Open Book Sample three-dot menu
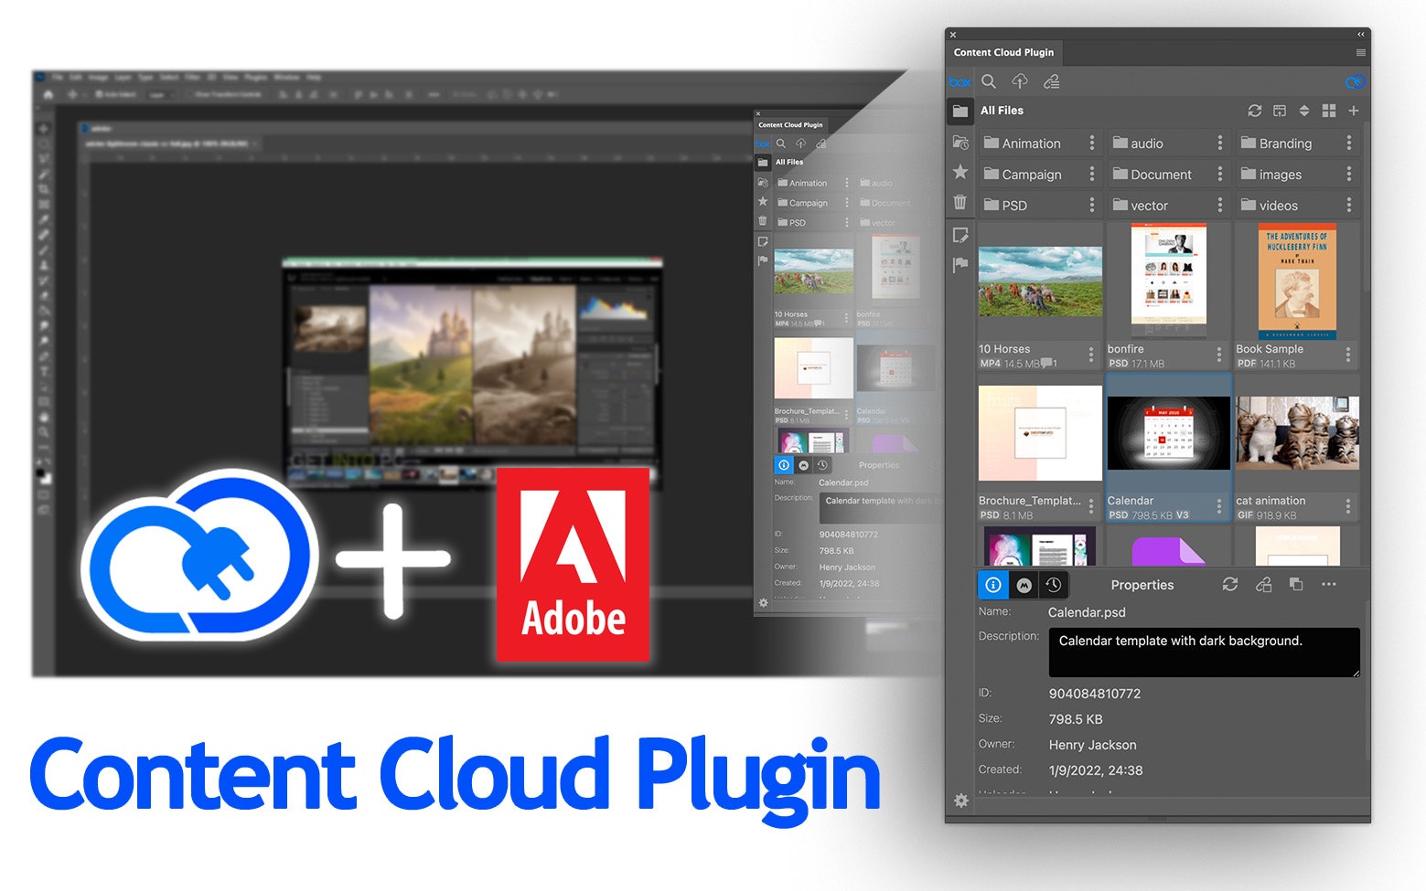This screenshot has height=891, width=1426. 1348,355
